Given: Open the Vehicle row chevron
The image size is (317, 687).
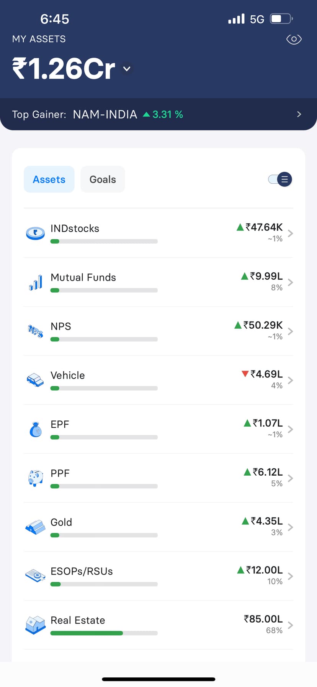Looking at the screenshot, I should (291, 380).
